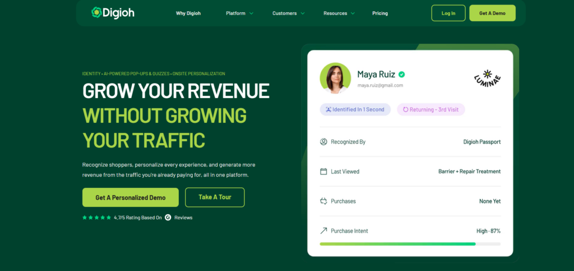Click the Identified In 1 Second chip
The image size is (574, 271).
[x=355, y=109]
